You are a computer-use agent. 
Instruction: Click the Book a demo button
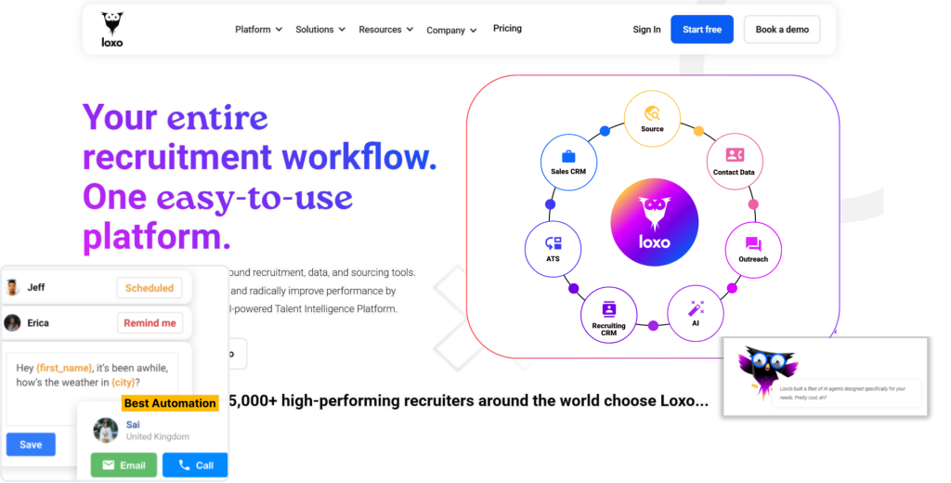pyautogui.click(x=782, y=29)
